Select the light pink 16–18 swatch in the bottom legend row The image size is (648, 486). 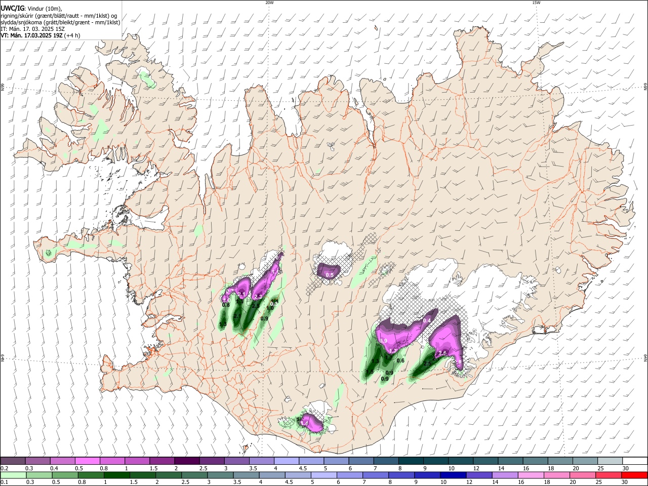click(532, 475)
